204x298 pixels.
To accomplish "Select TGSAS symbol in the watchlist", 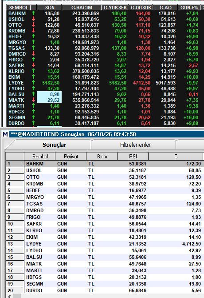I will point(17,48).
